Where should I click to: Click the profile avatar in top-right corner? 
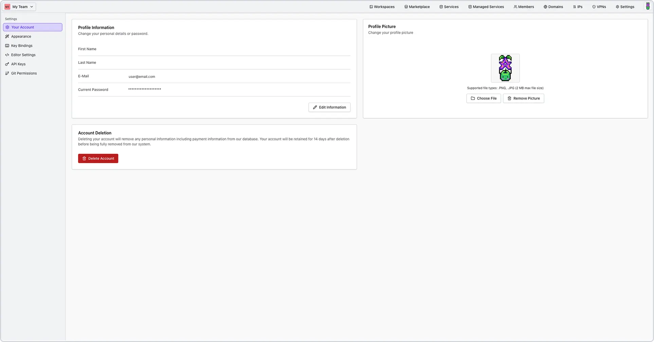647,6
